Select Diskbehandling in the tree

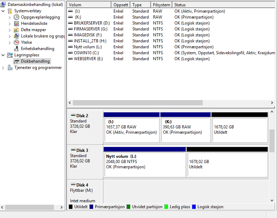tap(35, 61)
